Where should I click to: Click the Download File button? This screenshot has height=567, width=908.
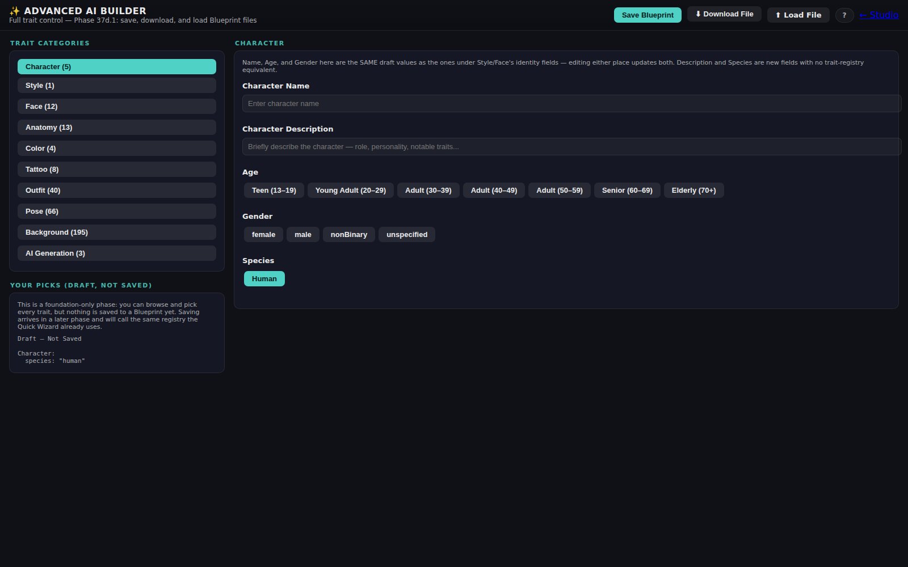tap(724, 14)
